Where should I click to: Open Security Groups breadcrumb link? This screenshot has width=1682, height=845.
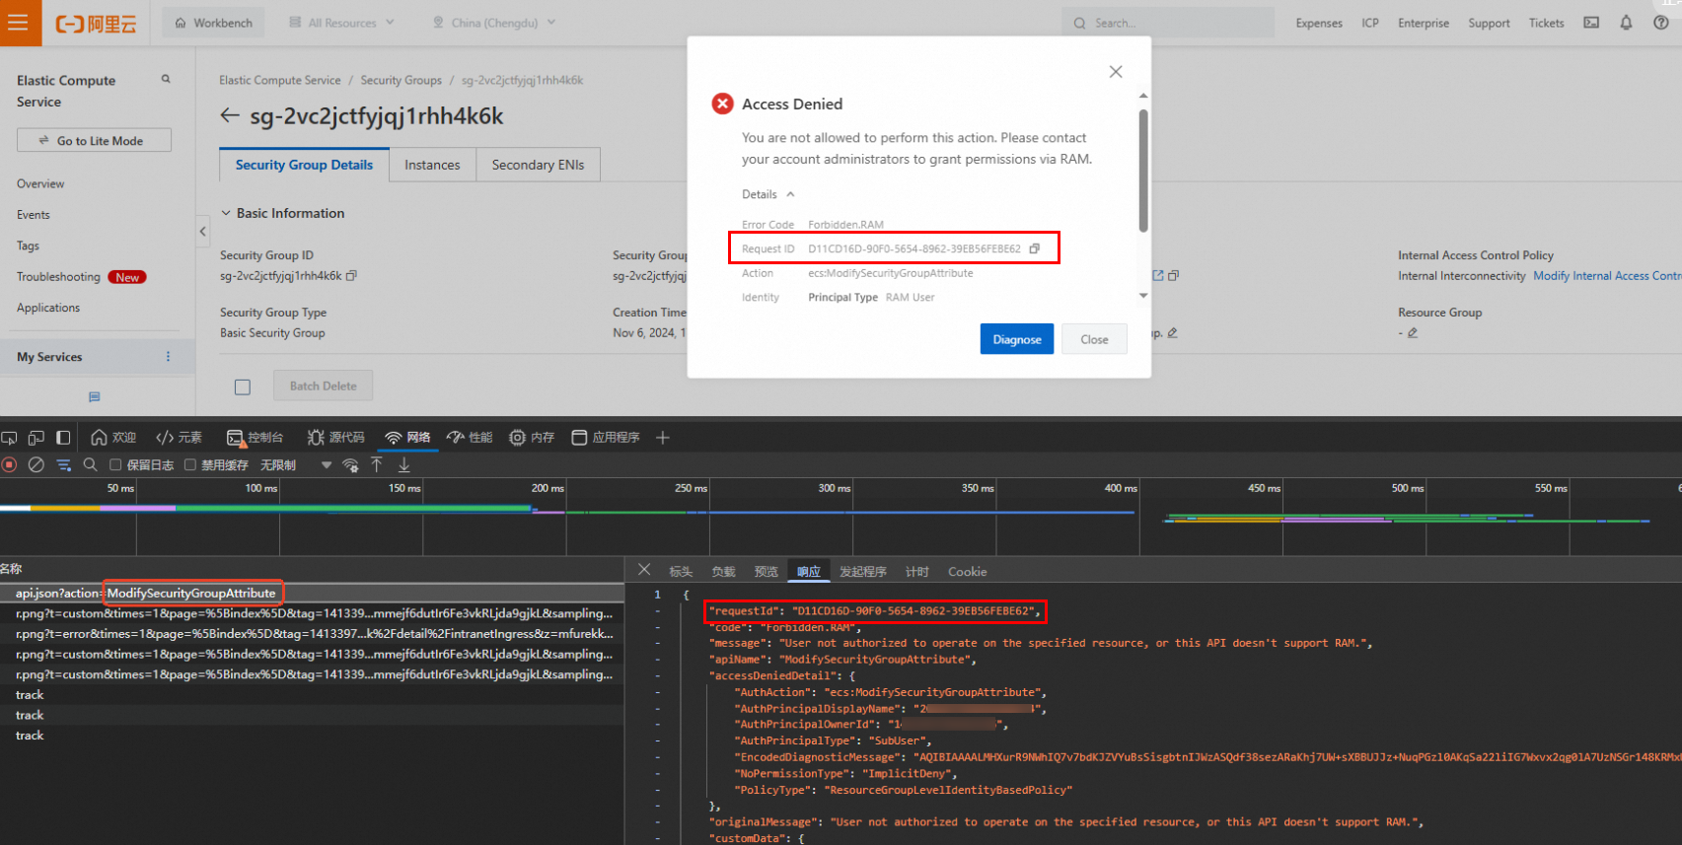401,80
